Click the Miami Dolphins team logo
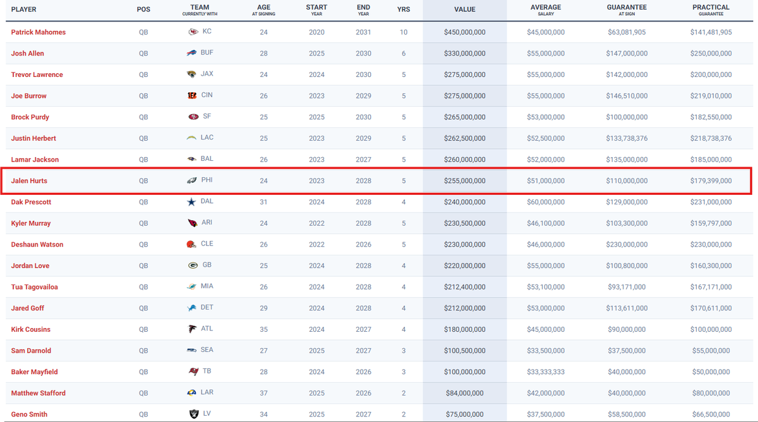This screenshot has height=422, width=758. pyautogui.click(x=191, y=287)
